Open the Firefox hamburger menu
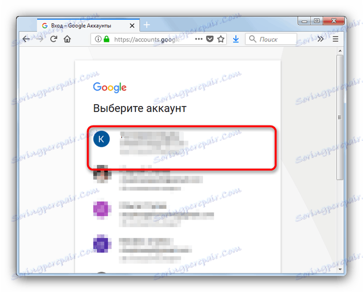 point(335,39)
